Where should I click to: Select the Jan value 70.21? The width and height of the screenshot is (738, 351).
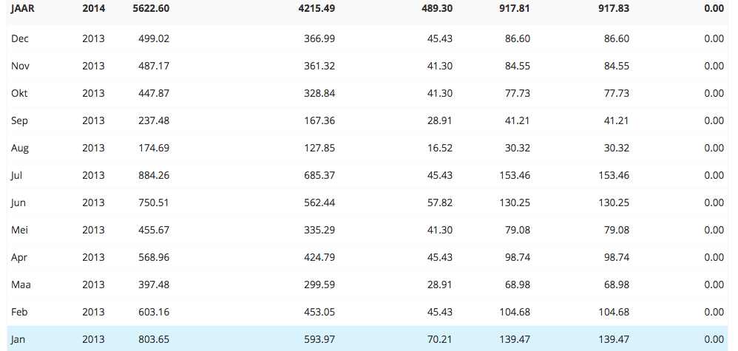pyautogui.click(x=440, y=338)
